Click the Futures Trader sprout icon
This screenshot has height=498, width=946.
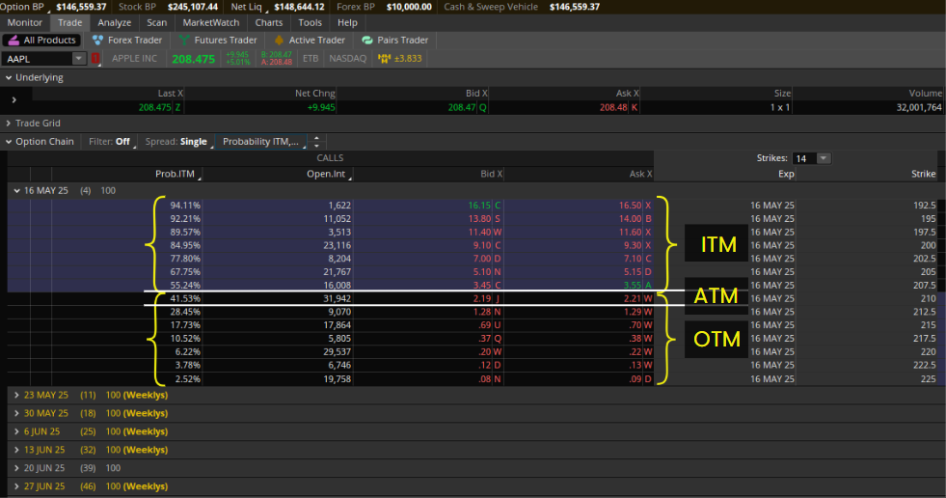click(184, 40)
